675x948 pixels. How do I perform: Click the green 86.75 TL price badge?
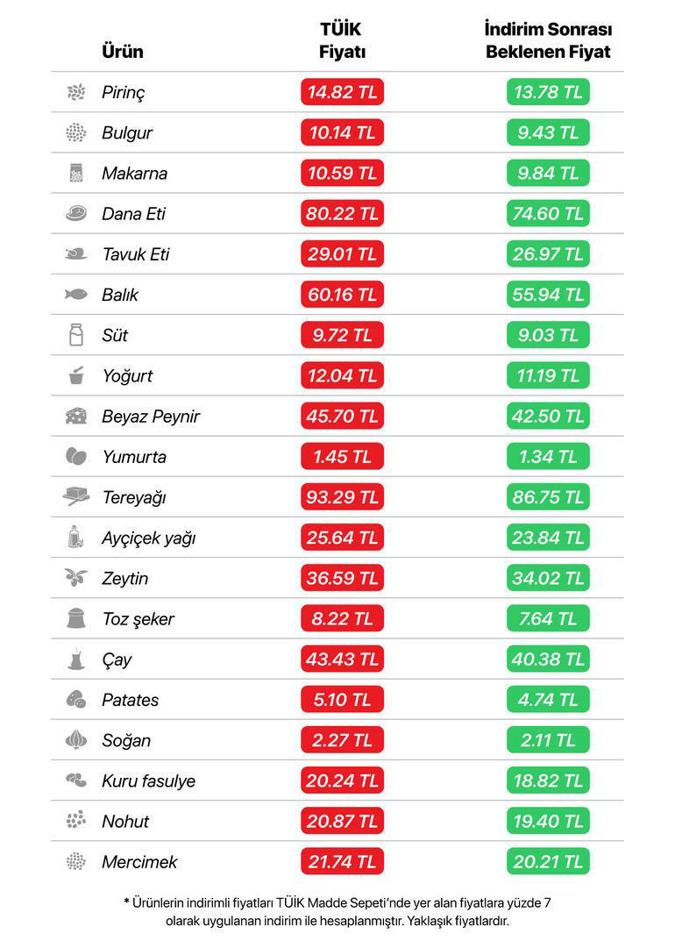[x=548, y=497]
